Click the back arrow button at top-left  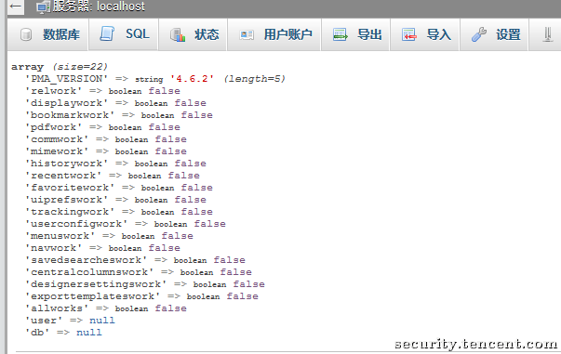(16, 7)
